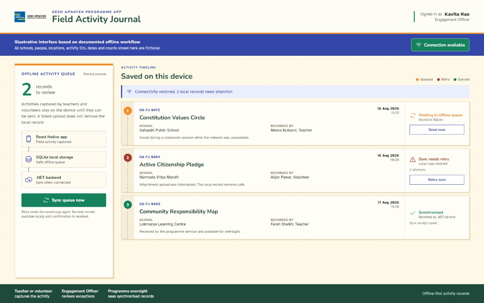Click the Sync queue now button

64,200
